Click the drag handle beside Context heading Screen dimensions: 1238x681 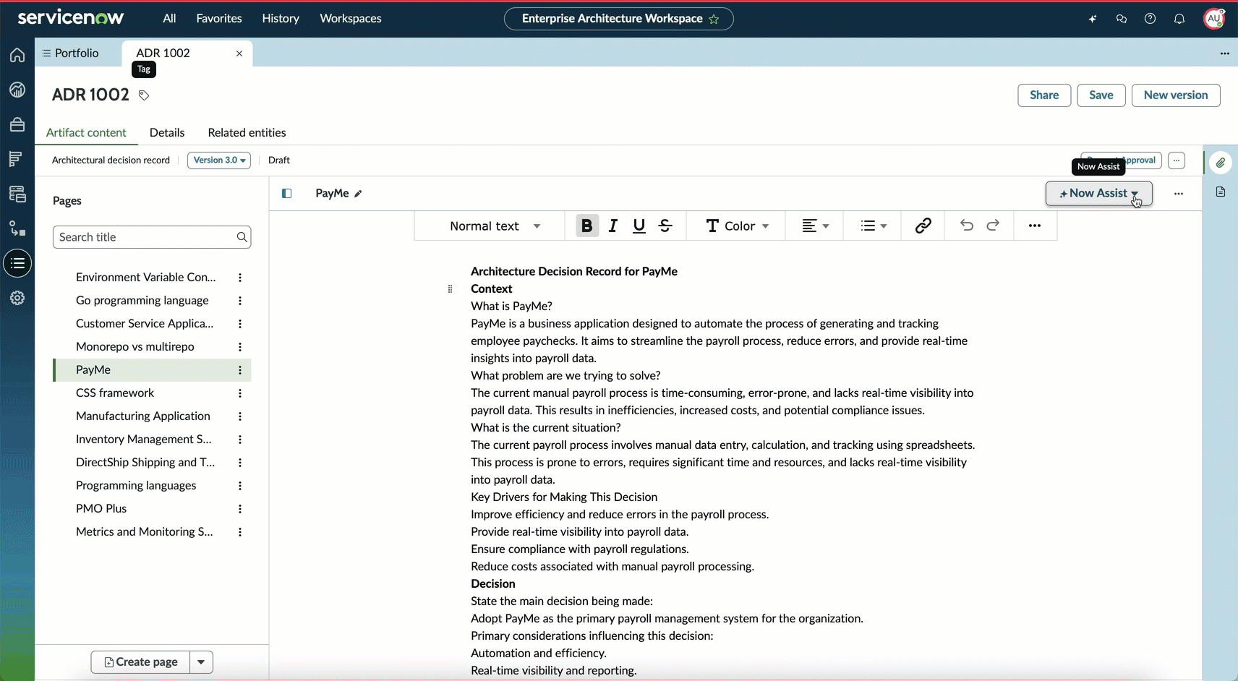click(x=450, y=289)
